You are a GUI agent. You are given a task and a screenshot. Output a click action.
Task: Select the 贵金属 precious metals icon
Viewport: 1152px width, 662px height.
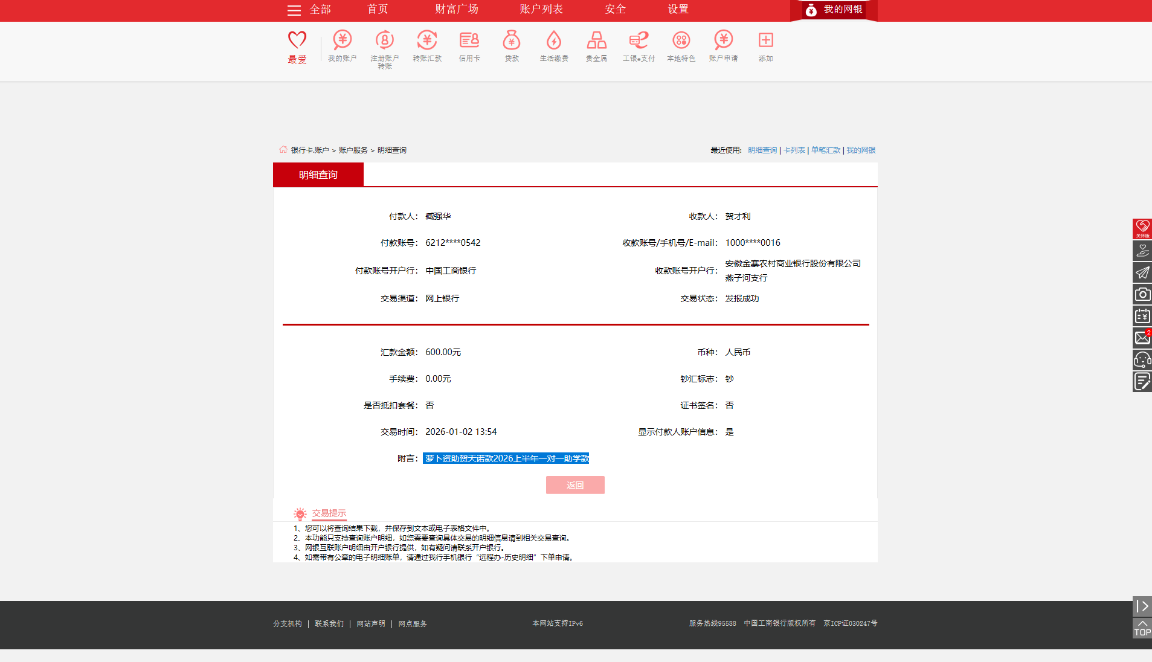(596, 47)
